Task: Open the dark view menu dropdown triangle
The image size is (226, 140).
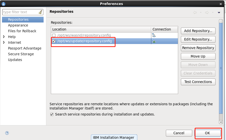Action: 219,12
